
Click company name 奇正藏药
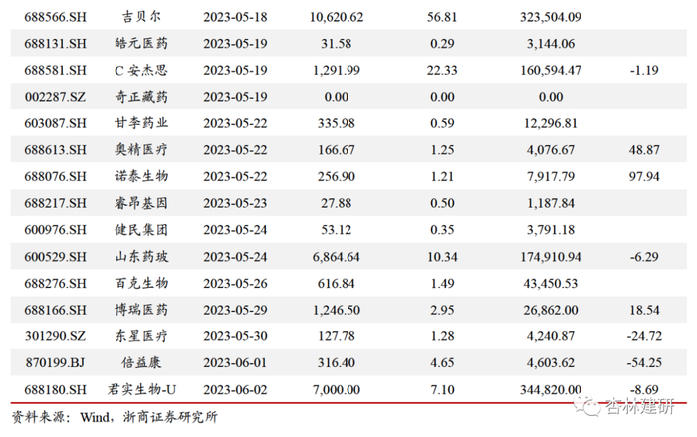click(141, 97)
